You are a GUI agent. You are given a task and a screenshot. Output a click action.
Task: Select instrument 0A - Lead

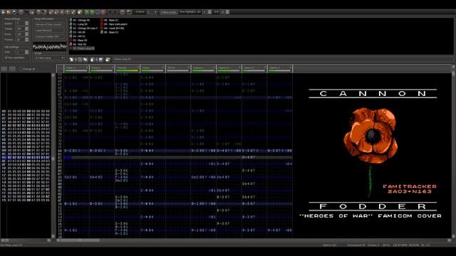point(113,28)
